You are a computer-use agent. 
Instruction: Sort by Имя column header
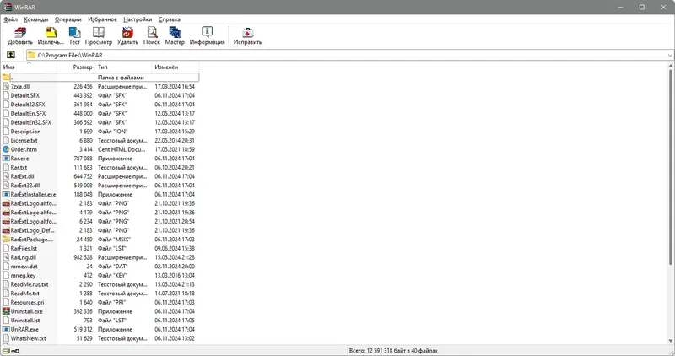(x=29, y=67)
